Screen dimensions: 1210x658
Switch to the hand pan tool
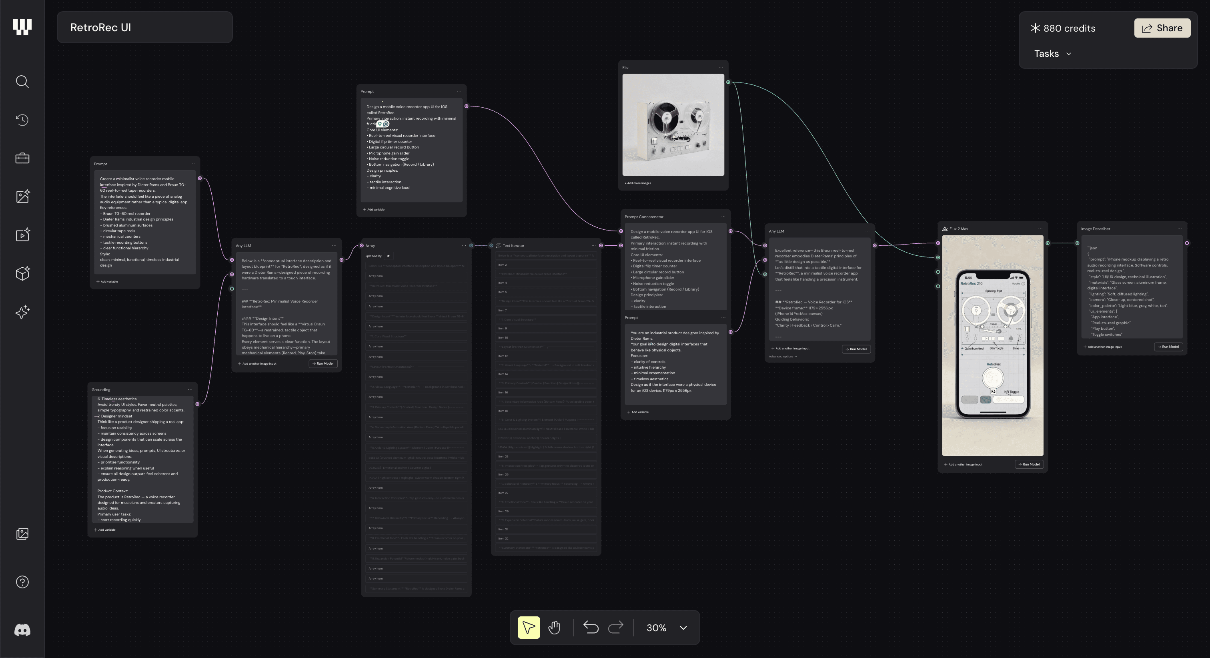coord(554,628)
